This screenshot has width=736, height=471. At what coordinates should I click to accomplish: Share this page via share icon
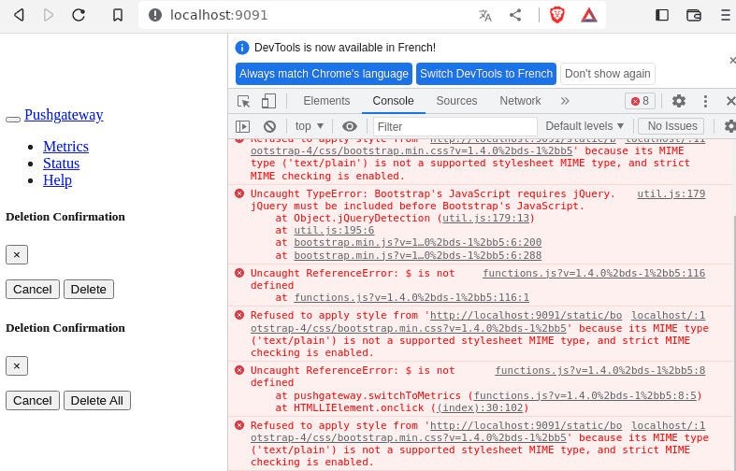pyautogui.click(x=515, y=15)
